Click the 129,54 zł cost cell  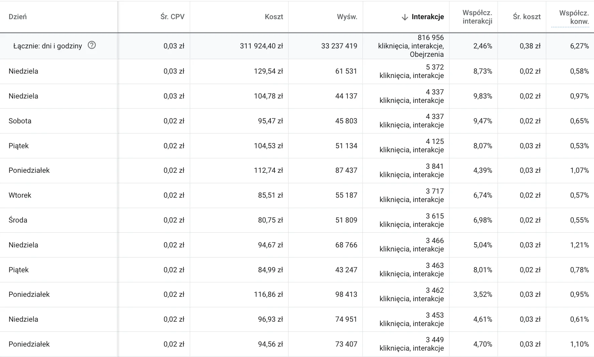point(268,71)
